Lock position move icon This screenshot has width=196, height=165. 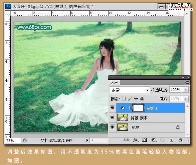[x=136, y=99]
